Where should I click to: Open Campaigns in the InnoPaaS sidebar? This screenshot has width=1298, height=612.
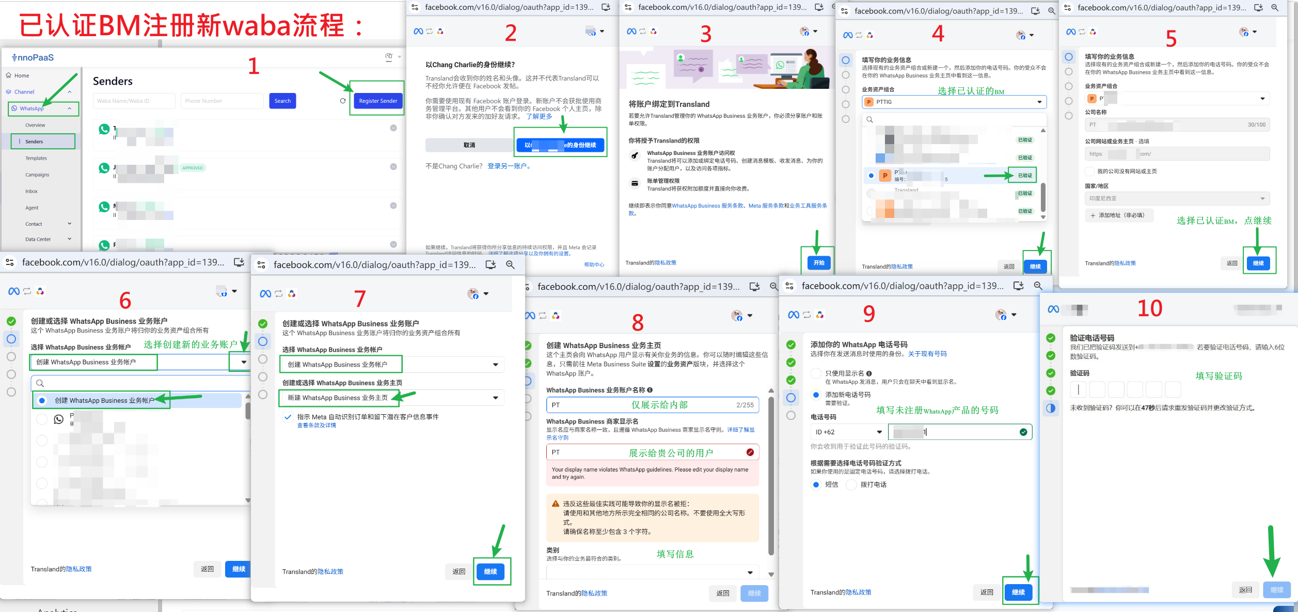tap(37, 175)
